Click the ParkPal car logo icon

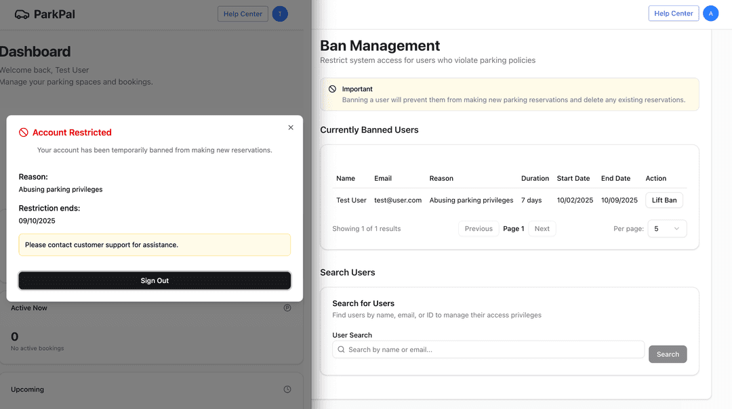coord(22,13)
